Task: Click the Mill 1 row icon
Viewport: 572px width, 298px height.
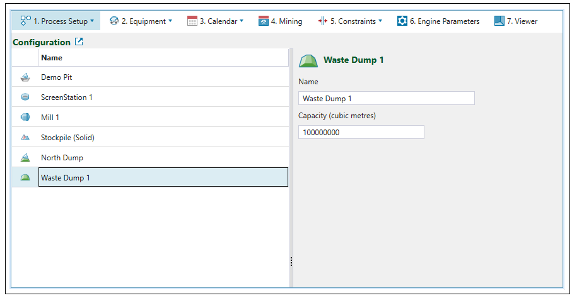Action: tap(25, 118)
